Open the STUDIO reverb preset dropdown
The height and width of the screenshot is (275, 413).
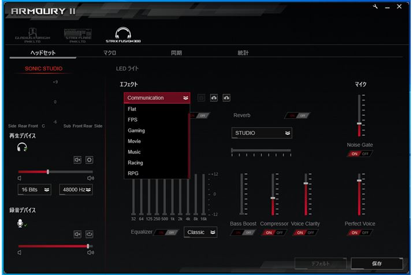click(262, 133)
